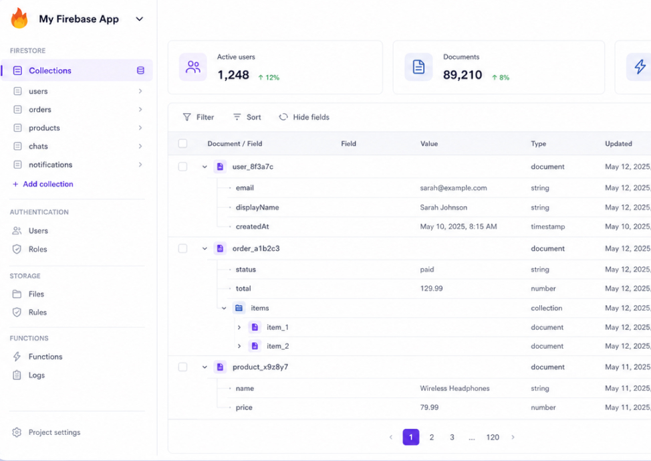Click the item_2 document icon
This screenshot has height=461, width=651.
coord(255,346)
